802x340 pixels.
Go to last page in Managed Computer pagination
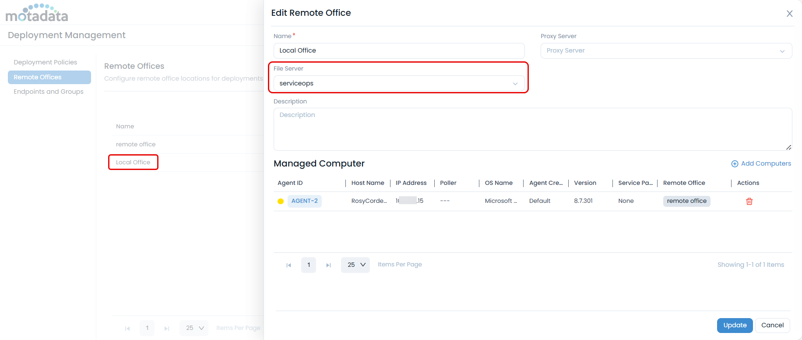(x=328, y=265)
